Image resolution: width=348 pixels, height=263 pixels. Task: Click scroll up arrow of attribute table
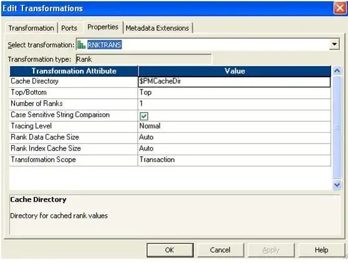337,71
